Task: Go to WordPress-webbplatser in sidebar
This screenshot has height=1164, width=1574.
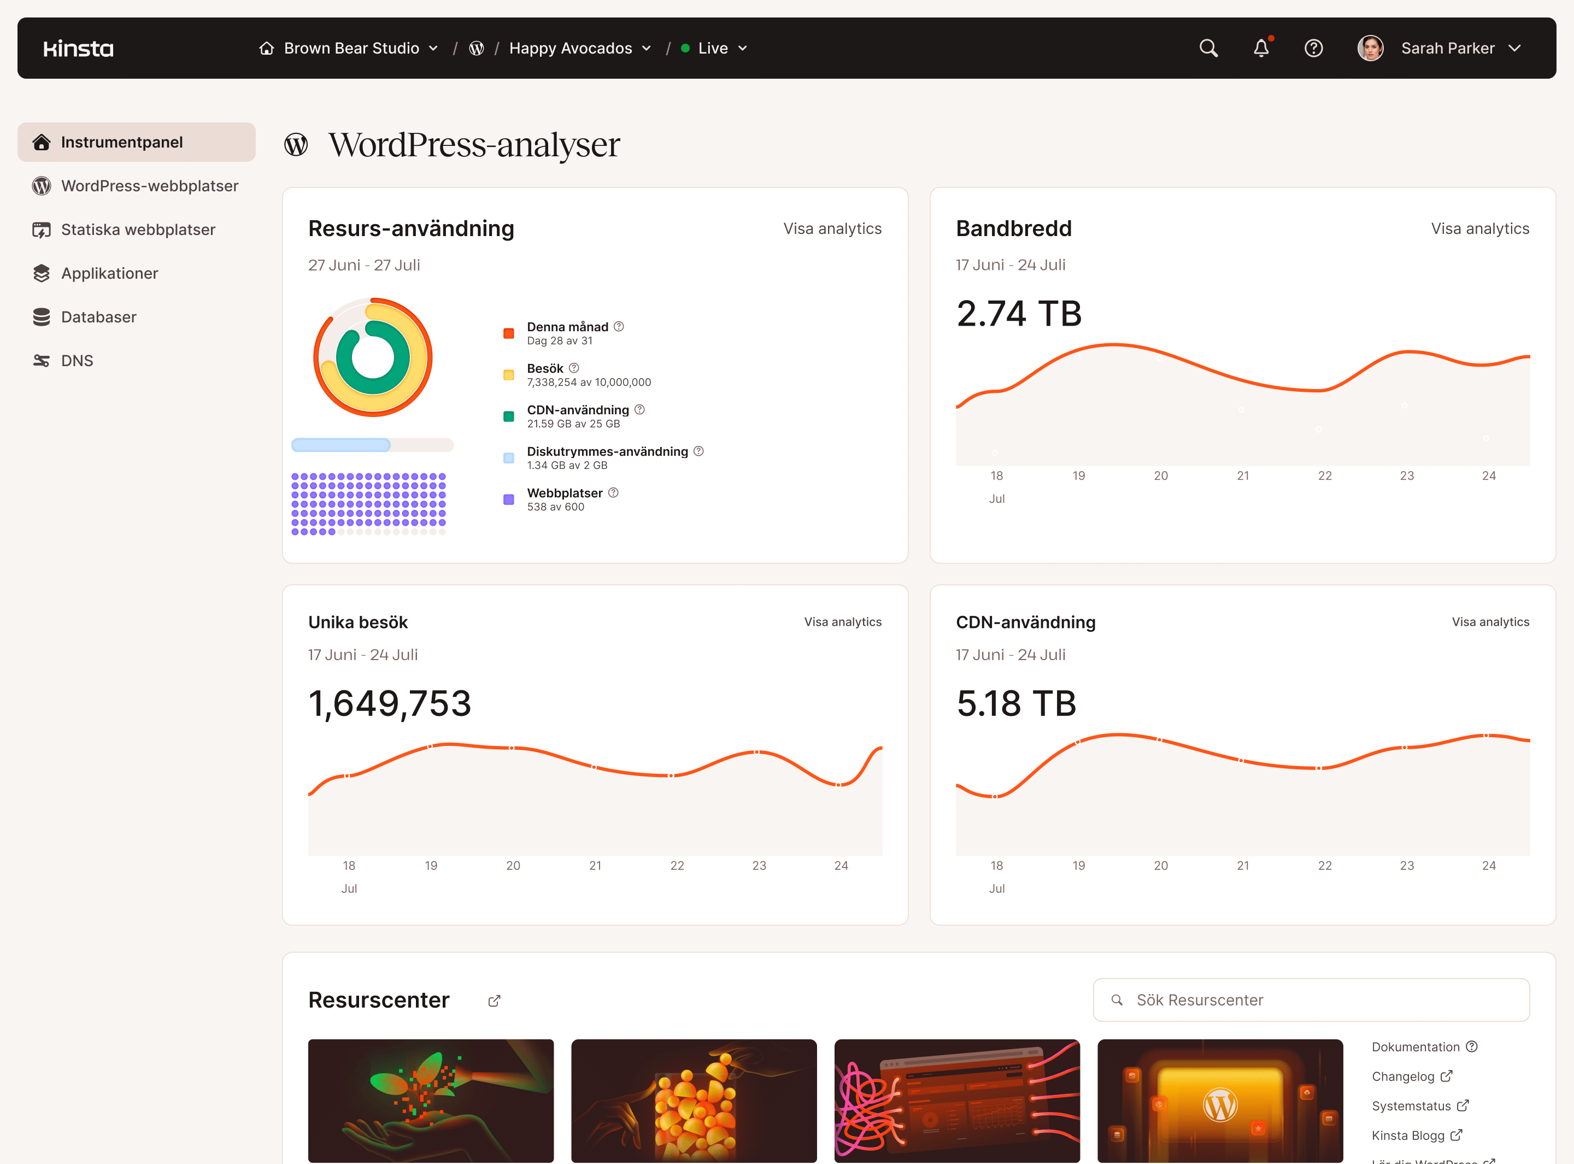Action: click(x=149, y=186)
